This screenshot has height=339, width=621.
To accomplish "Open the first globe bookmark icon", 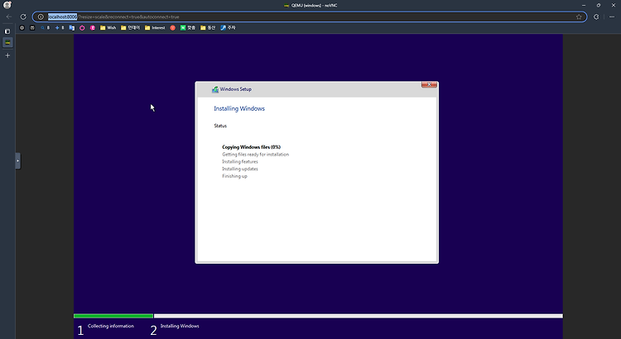I will click(22, 27).
